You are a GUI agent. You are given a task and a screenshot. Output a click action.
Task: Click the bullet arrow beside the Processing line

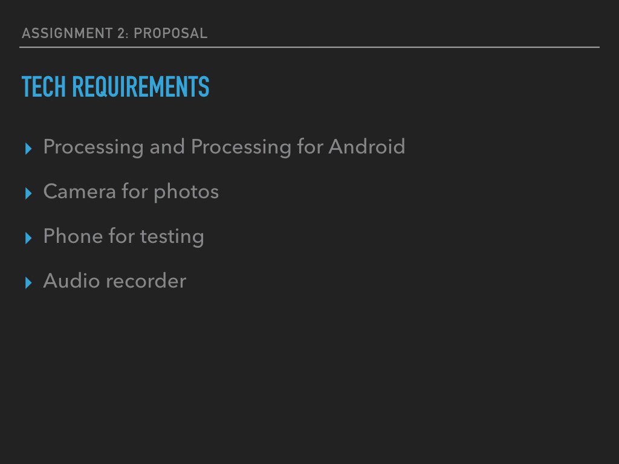pos(28,149)
